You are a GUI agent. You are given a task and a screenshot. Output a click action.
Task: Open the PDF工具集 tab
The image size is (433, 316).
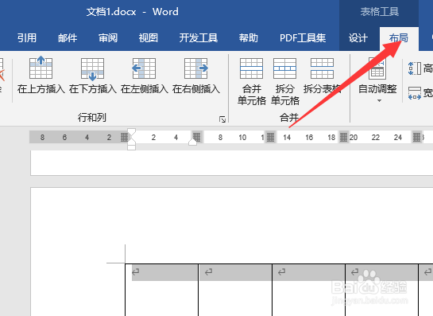pos(303,38)
